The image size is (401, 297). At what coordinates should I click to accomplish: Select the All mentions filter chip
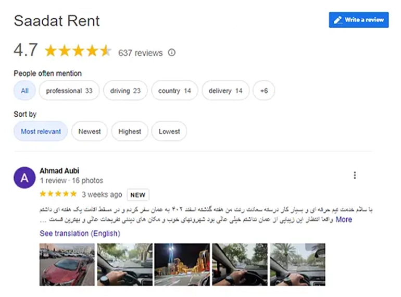coord(24,91)
